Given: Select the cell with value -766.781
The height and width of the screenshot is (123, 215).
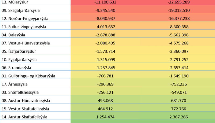Looking at the screenshot, I should tap(106, 76).
